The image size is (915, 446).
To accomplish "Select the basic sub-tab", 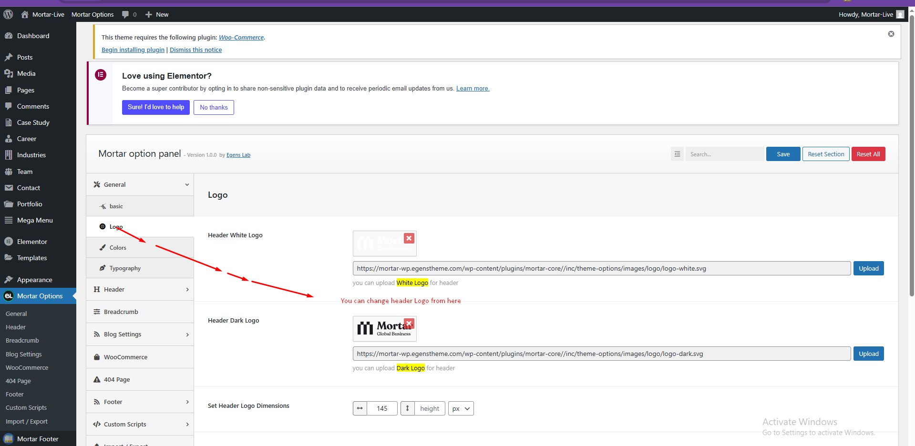I will pos(140,206).
